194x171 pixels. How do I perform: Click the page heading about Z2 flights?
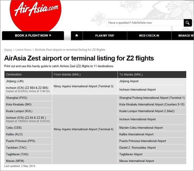(x=79, y=58)
